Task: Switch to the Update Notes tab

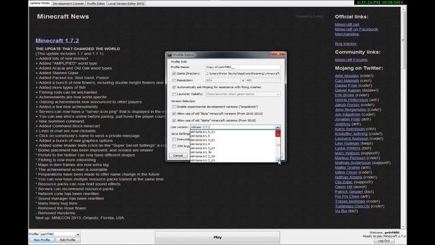Action: pos(39,3)
